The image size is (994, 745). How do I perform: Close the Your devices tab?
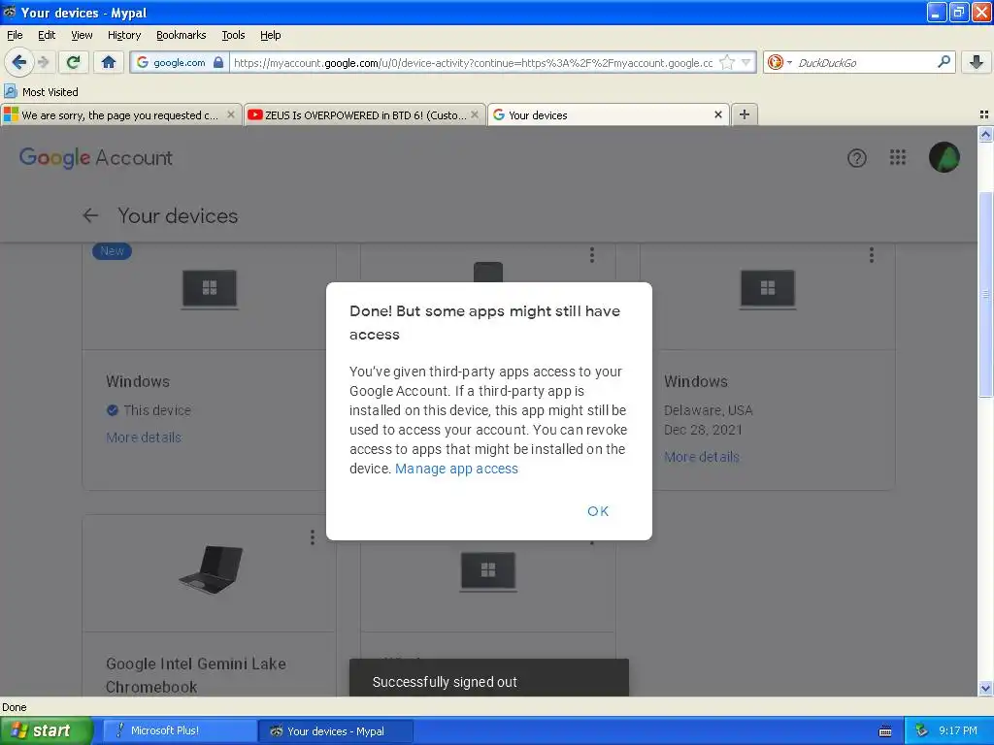coord(717,114)
